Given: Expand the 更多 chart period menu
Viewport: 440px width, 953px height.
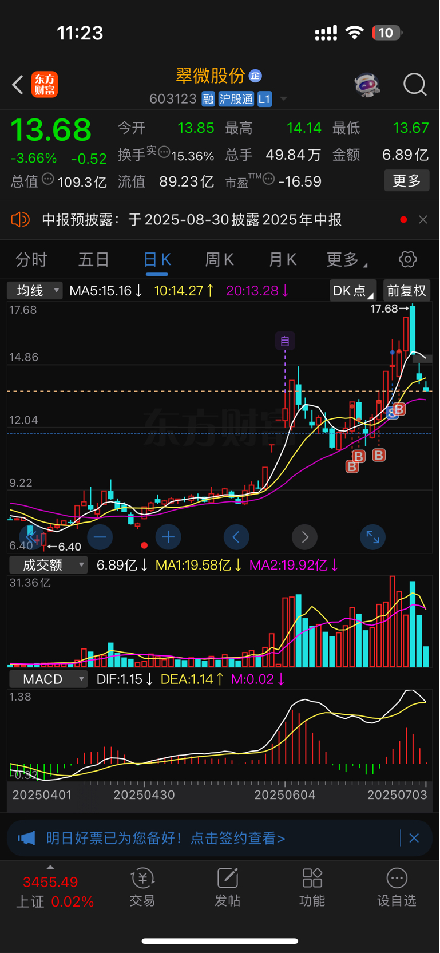Looking at the screenshot, I should pyautogui.click(x=347, y=260).
